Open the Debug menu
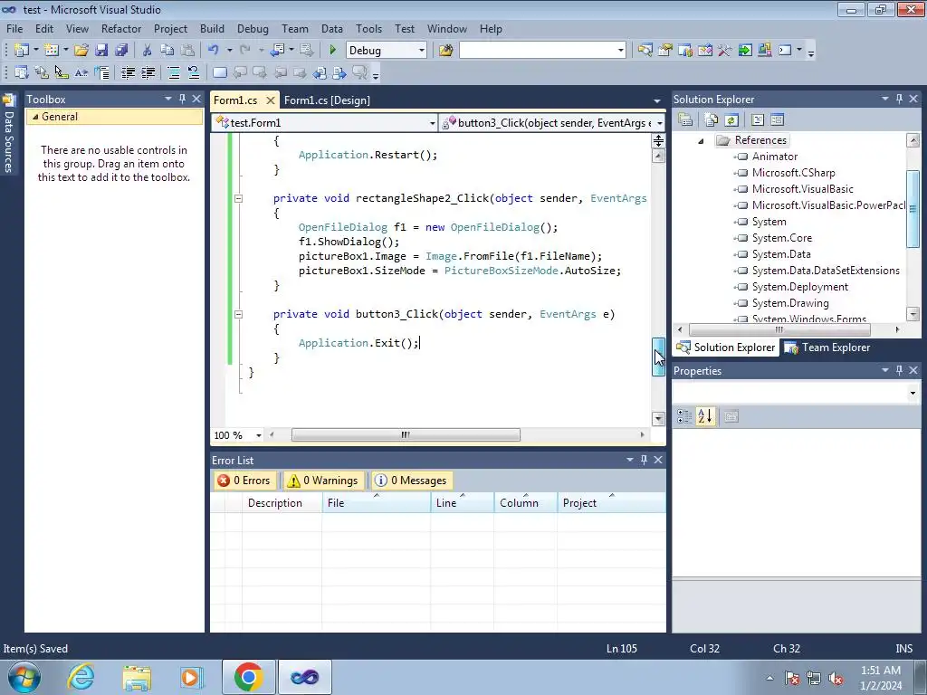The image size is (927, 695). pyautogui.click(x=253, y=28)
